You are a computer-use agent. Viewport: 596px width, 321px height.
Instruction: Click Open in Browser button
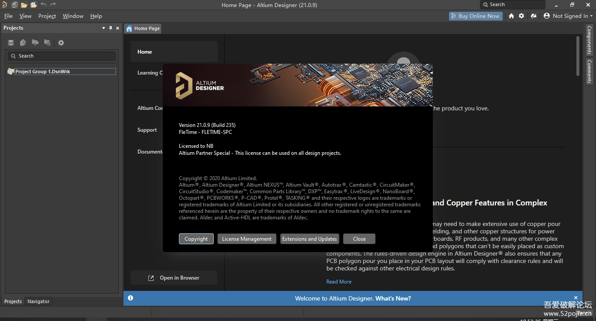[174, 278]
